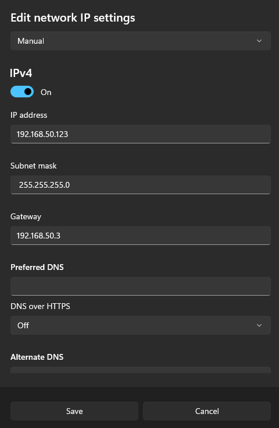
Task: Focus the empty Preferred DNS text box
Action: pyautogui.click(x=141, y=286)
